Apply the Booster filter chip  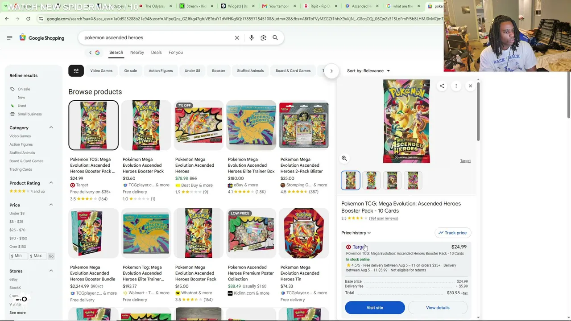pos(219,71)
